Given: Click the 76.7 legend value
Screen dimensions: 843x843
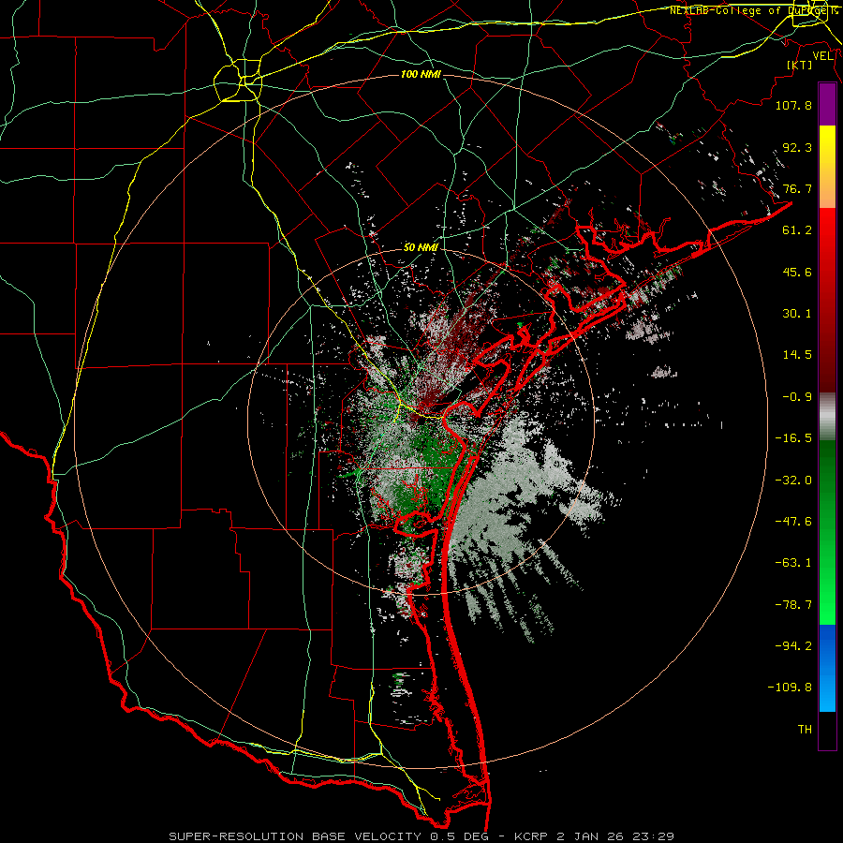Looking at the screenshot, I should point(797,188).
